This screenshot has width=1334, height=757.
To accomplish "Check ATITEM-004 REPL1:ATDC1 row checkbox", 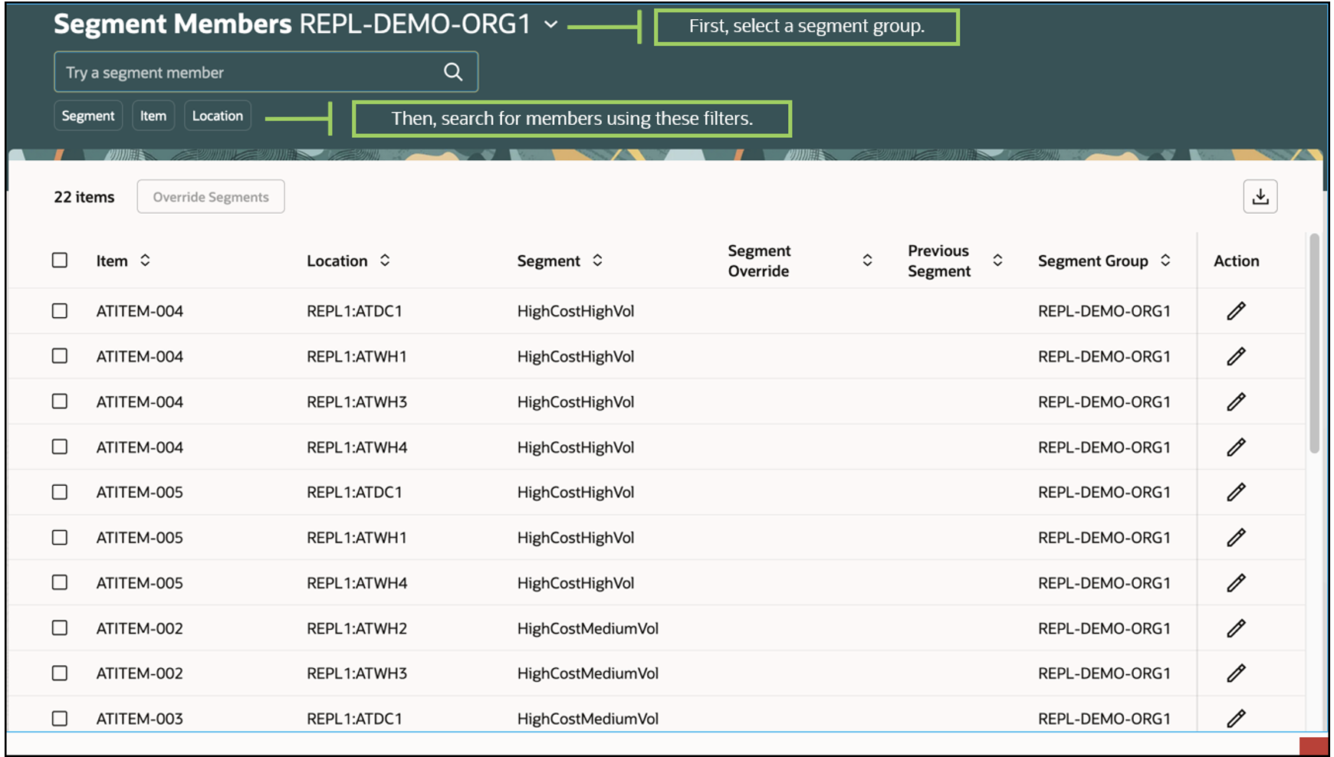I will click(x=60, y=311).
